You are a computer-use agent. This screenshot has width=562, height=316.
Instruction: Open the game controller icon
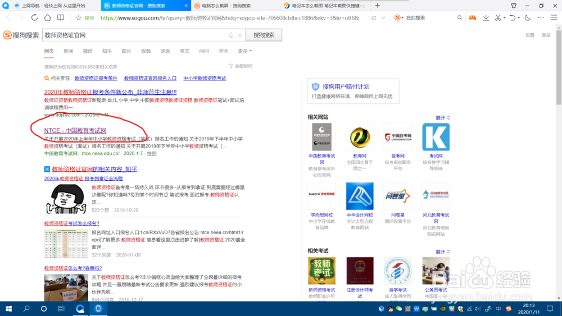(x=473, y=17)
